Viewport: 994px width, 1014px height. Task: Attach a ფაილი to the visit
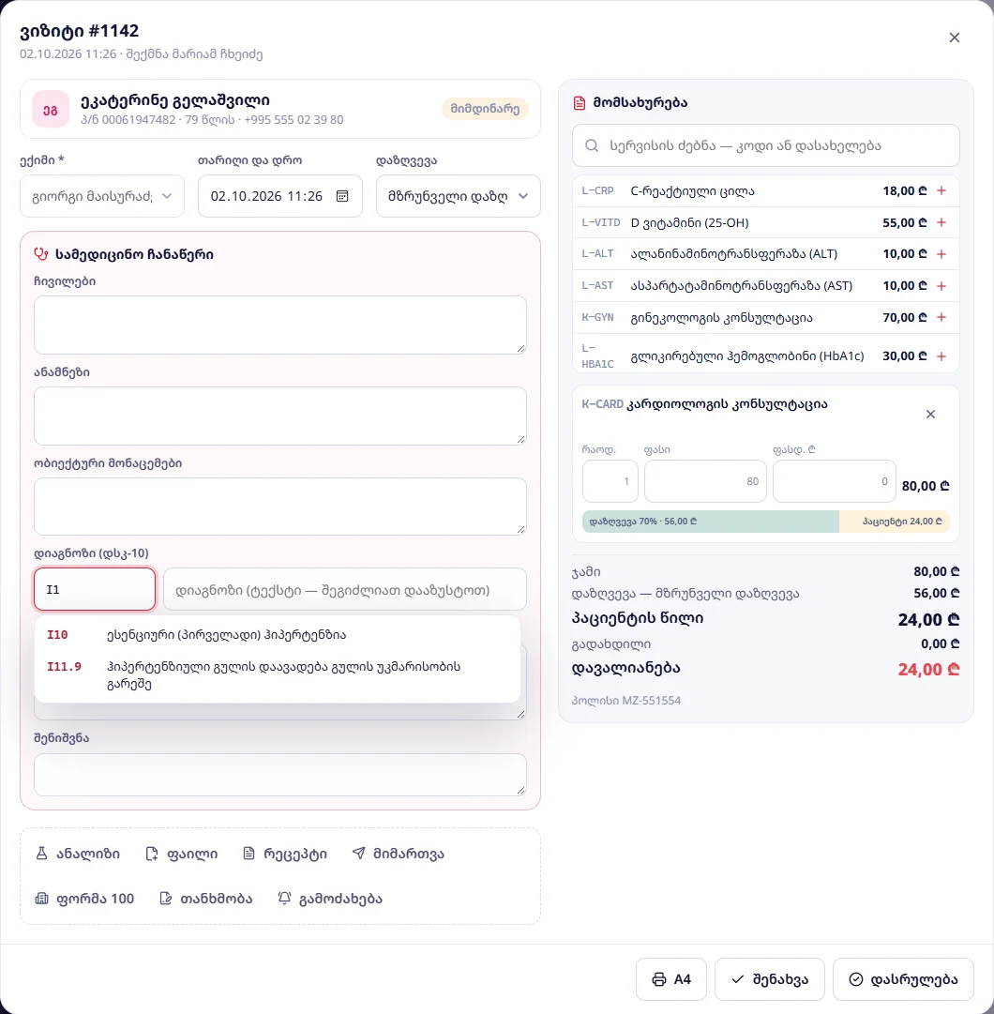182,854
